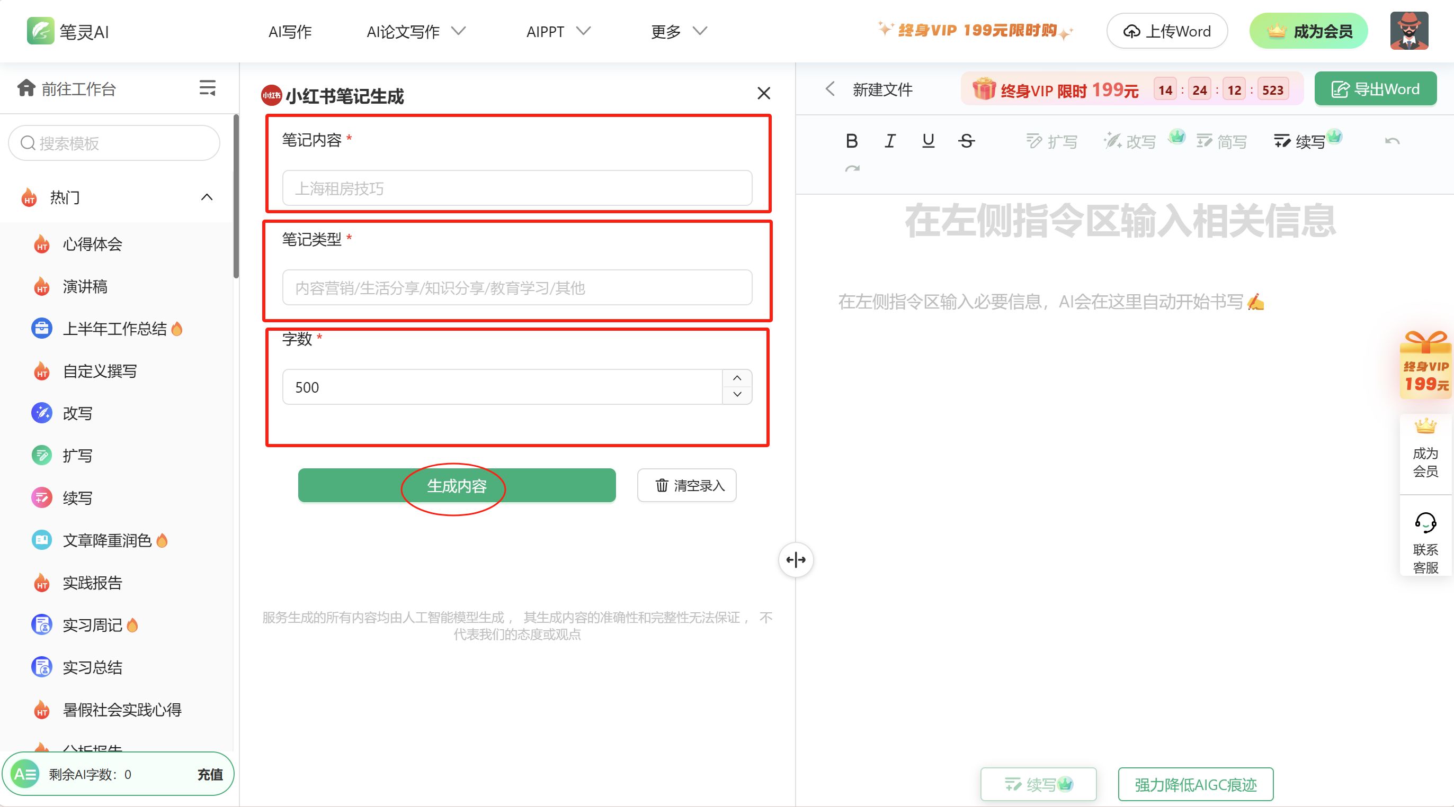The image size is (1454, 807).
Task: Open the user avatar profile
Action: pos(1409,32)
